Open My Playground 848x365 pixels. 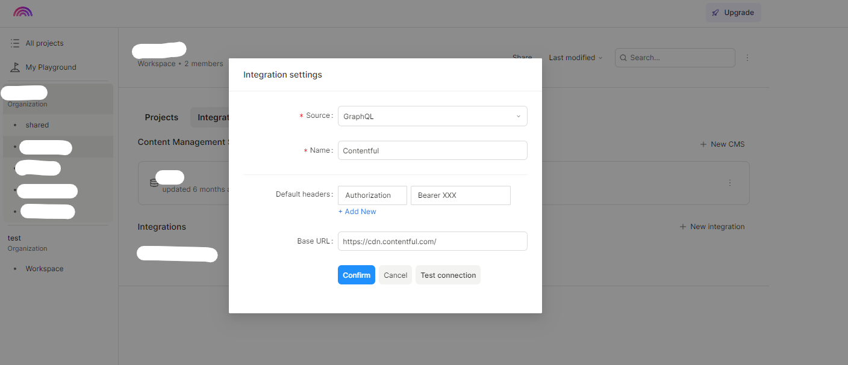(51, 67)
